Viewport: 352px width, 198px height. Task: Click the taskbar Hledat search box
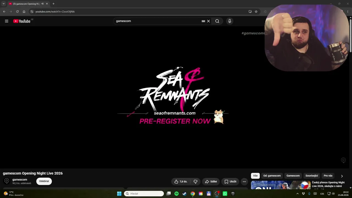coord(144,194)
